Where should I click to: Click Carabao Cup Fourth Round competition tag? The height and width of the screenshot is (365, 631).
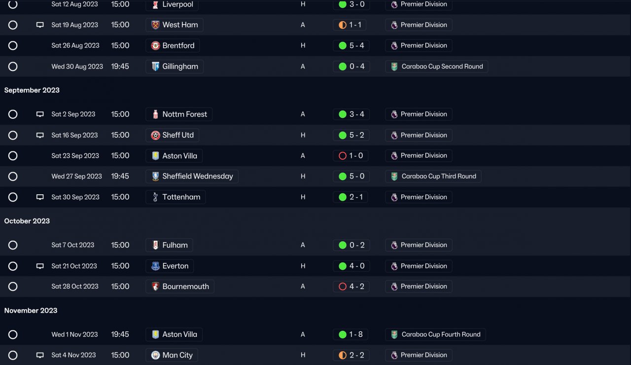click(x=440, y=334)
